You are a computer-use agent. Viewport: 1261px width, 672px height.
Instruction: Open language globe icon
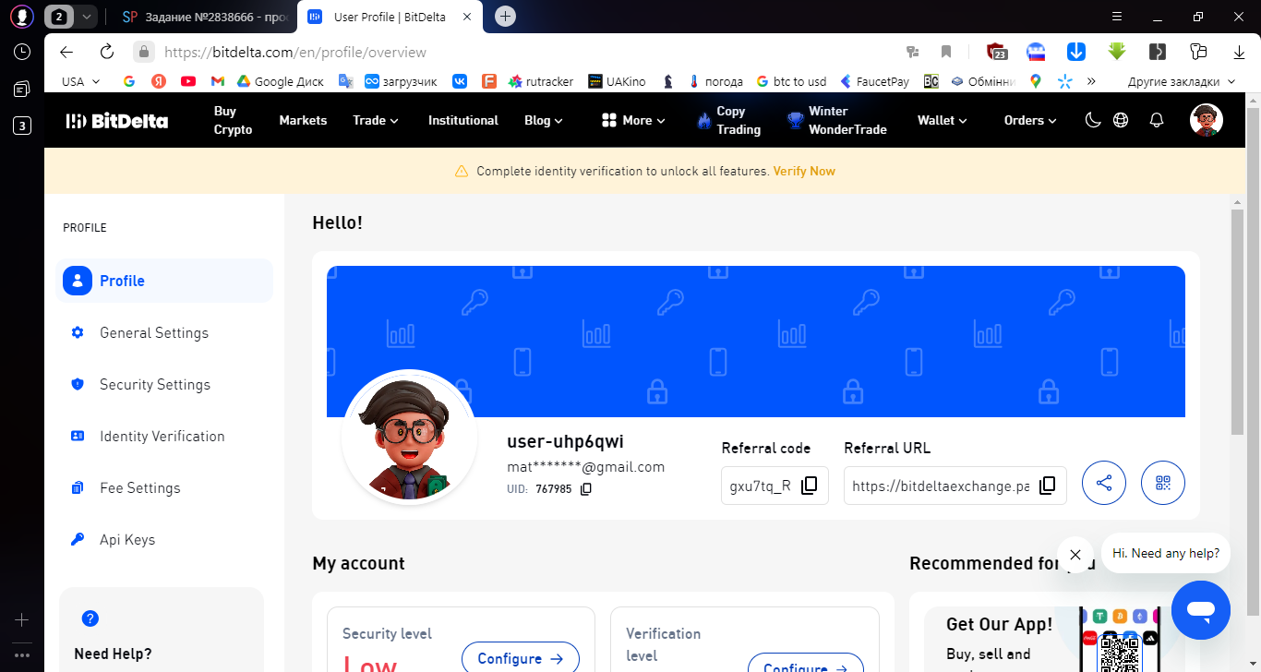click(x=1122, y=120)
